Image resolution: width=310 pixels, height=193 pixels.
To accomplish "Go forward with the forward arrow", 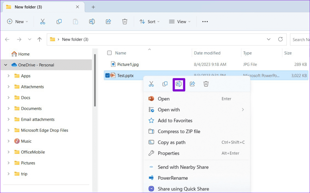I will click(x=19, y=40).
